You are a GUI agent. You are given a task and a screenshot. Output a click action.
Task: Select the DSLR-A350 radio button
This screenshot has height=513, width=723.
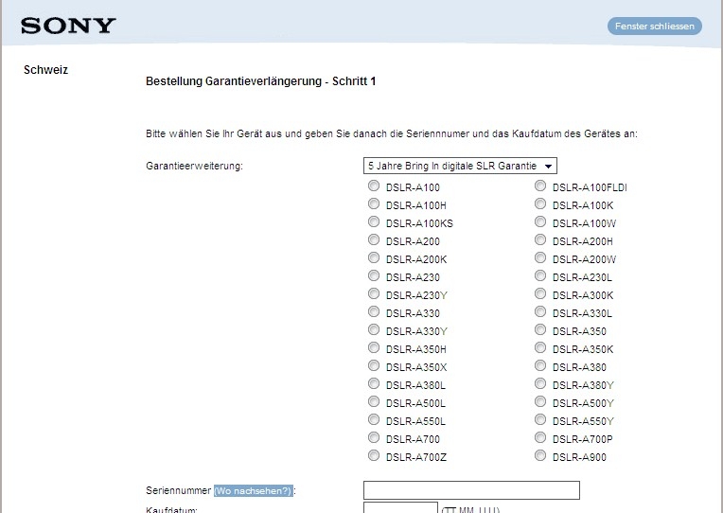pyautogui.click(x=540, y=329)
